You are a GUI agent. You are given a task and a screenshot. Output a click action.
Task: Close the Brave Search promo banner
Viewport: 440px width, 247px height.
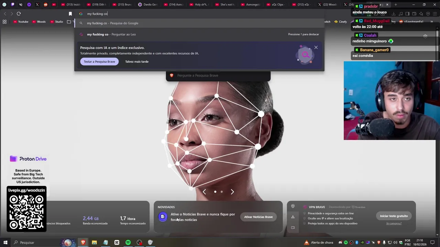(x=316, y=47)
